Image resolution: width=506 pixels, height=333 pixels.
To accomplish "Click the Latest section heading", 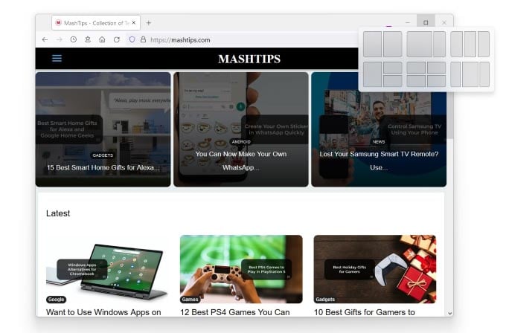I will tap(58, 213).
